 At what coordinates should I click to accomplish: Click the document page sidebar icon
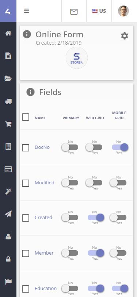click(x=8, y=56)
